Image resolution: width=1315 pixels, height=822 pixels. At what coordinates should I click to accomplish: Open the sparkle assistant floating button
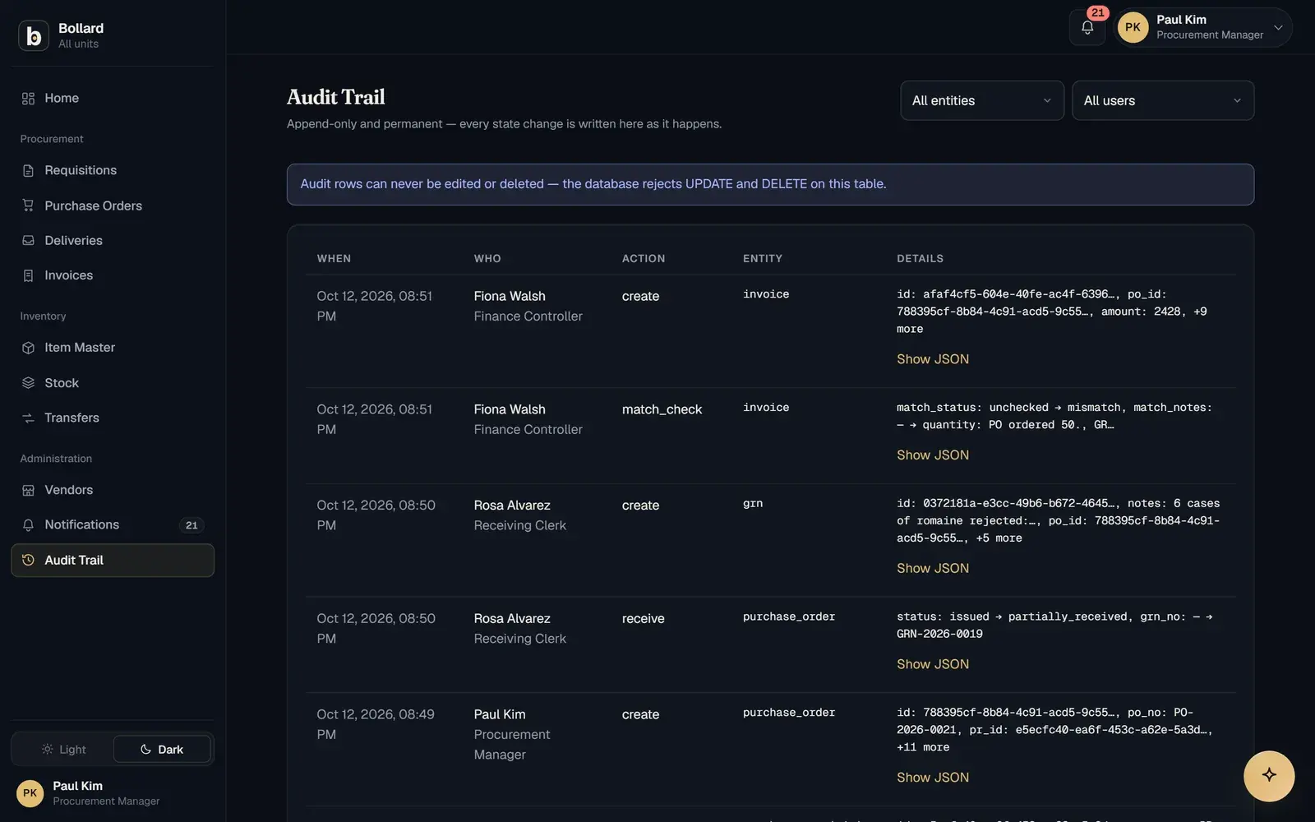tap(1269, 775)
